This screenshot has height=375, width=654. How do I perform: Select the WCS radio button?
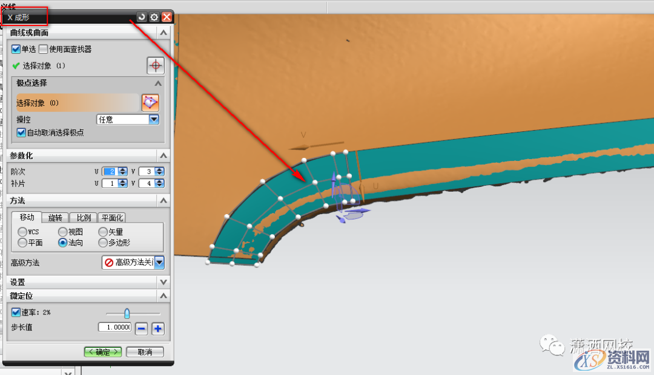click(22, 232)
